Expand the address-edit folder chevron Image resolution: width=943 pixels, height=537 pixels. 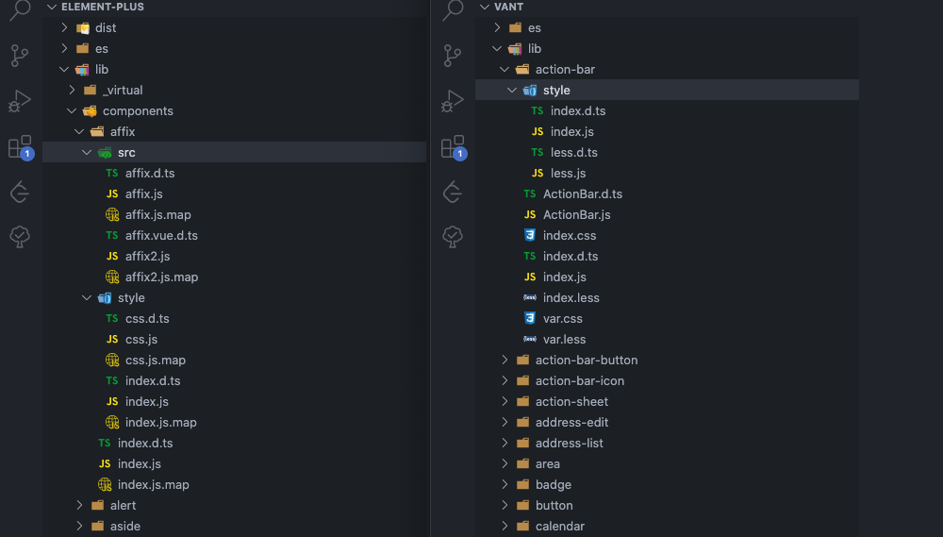pyautogui.click(x=505, y=422)
